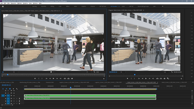Open Program panel menu icon
The width and height of the screenshot is (194, 109).
coord(144,10)
